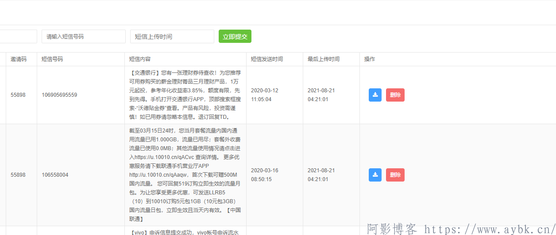Select SMS number 106558004
Image resolution: width=556 pixels, height=235 pixels.
55,175
